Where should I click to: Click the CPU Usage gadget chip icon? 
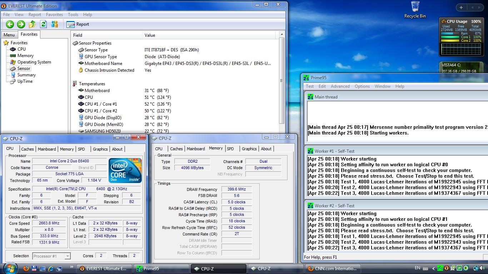(x=444, y=21)
